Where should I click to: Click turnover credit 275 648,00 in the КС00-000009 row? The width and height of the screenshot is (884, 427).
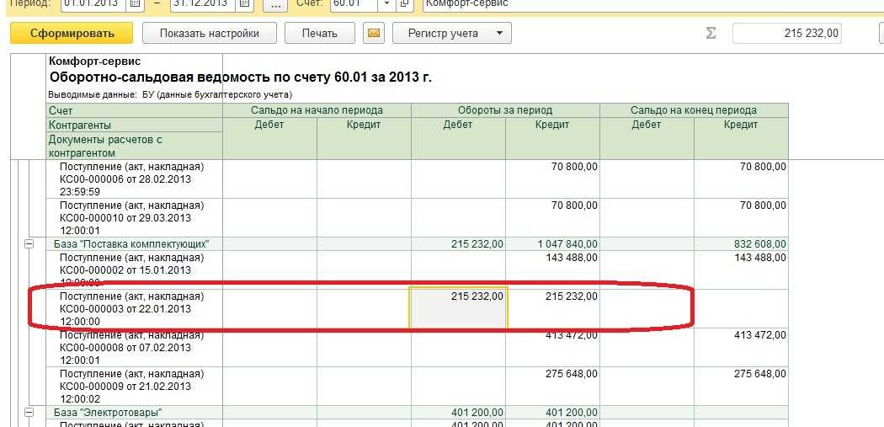(x=572, y=374)
